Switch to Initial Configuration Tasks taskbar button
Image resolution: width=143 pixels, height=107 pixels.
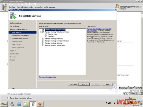pyautogui.click(x=33, y=104)
